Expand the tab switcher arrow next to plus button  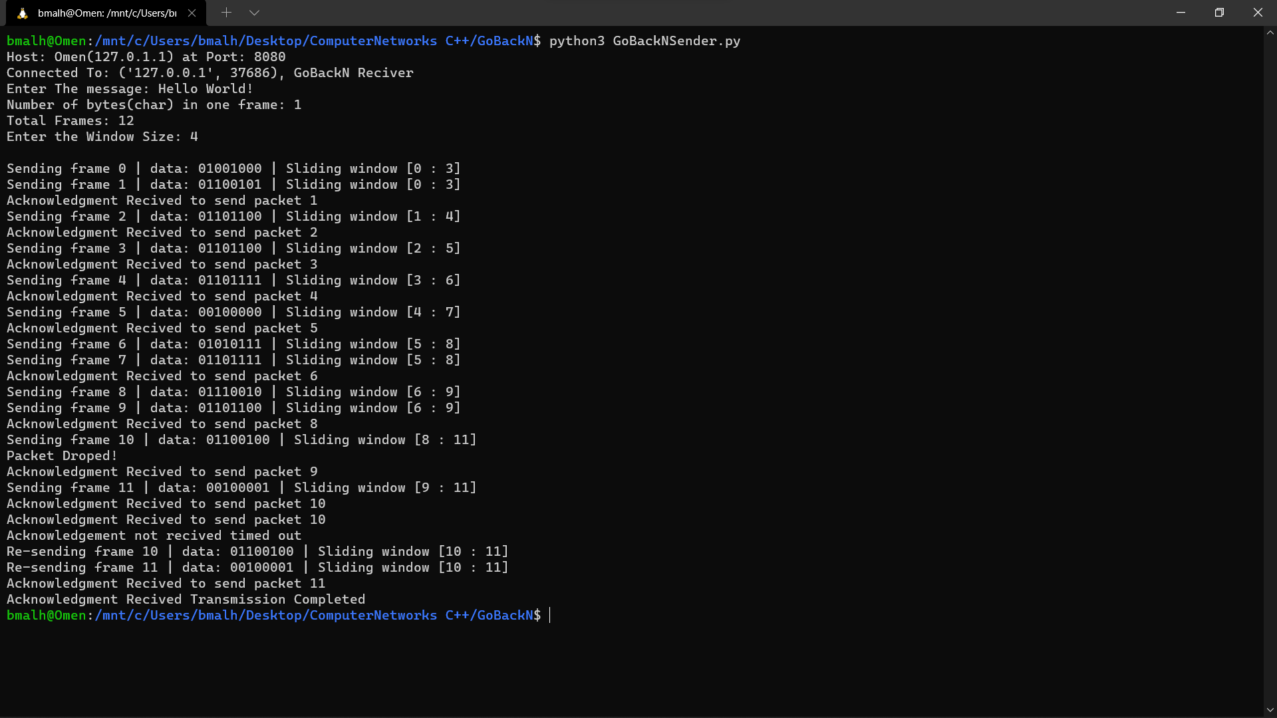click(x=255, y=13)
